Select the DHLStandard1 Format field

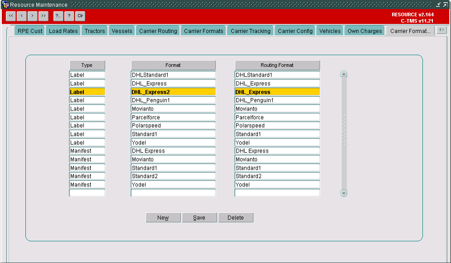click(173, 75)
